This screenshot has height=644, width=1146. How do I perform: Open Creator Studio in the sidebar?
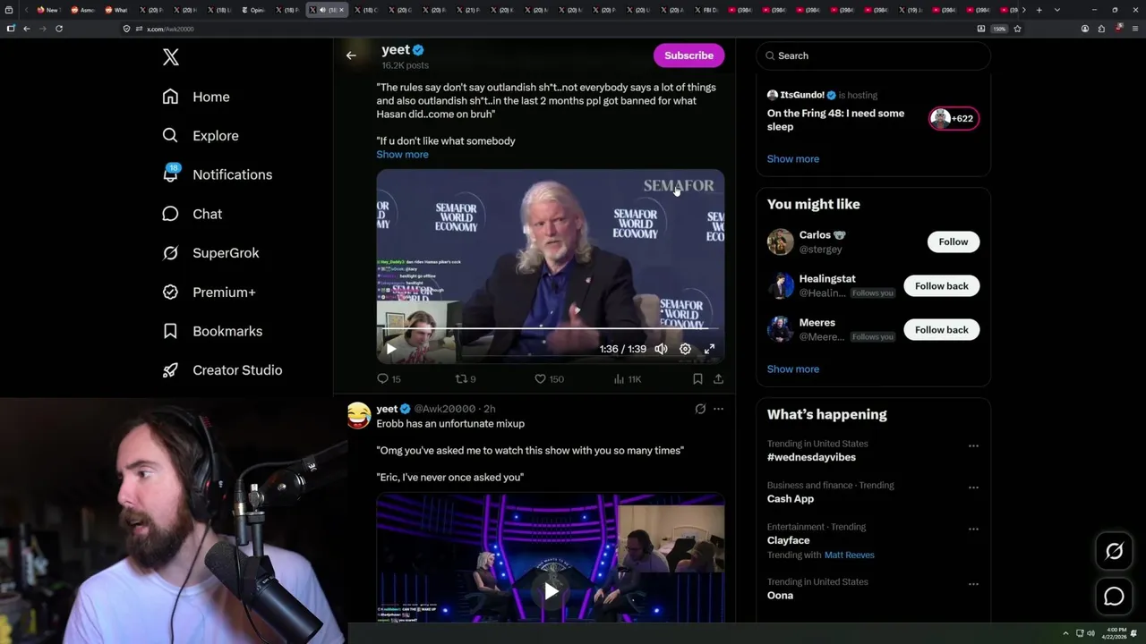point(222,370)
